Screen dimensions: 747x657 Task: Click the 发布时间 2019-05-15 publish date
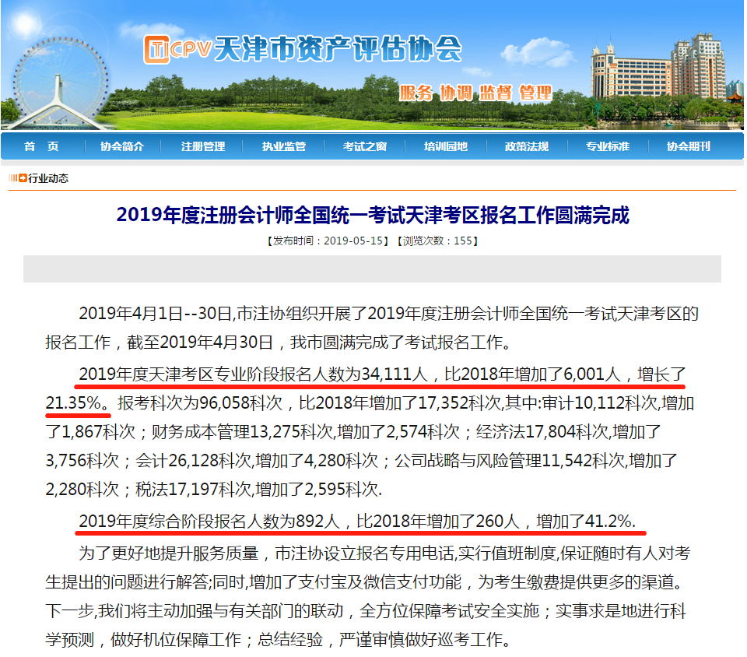(x=326, y=241)
